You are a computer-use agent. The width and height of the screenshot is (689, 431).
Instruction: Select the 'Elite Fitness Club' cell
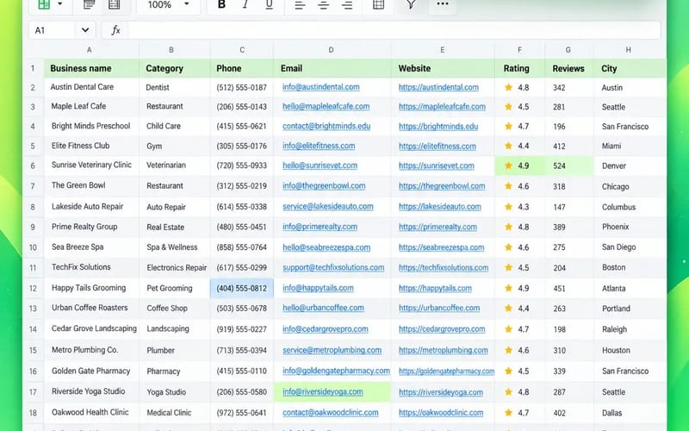92,146
